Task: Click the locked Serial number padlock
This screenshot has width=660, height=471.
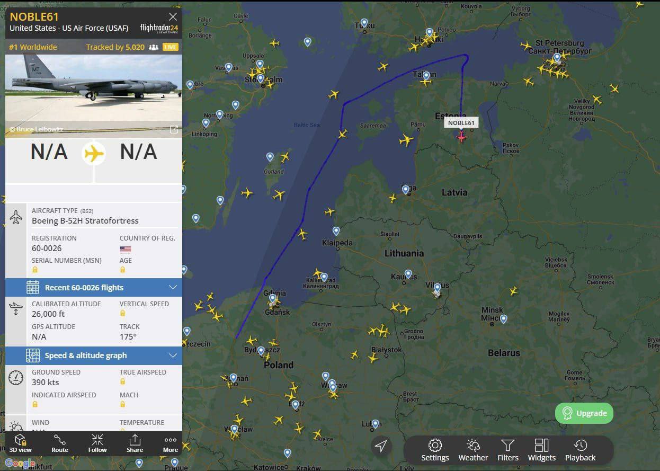Action: coord(35,270)
